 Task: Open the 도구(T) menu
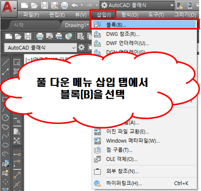[156, 15]
